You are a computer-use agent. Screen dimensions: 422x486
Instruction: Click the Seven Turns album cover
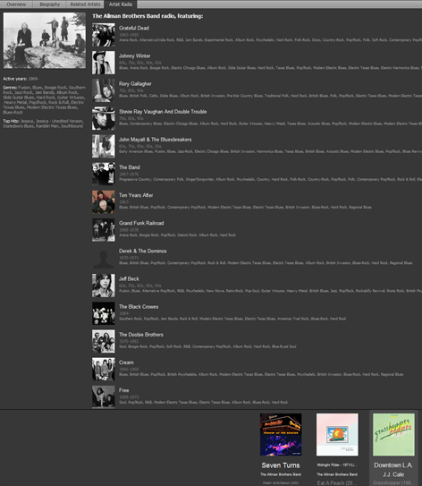click(281, 435)
